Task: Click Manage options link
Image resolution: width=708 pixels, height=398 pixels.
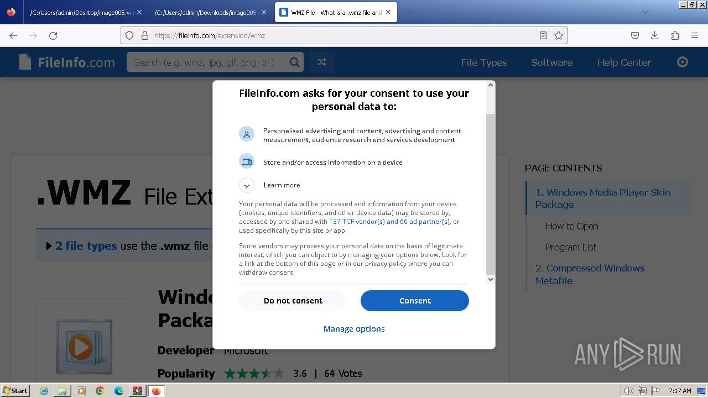Action: tap(354, 329)
